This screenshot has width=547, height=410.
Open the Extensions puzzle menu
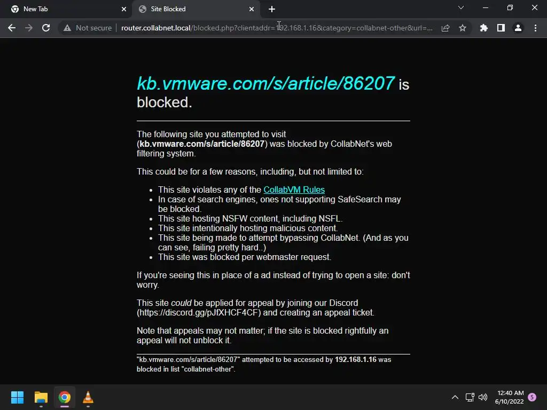(483, 28)
